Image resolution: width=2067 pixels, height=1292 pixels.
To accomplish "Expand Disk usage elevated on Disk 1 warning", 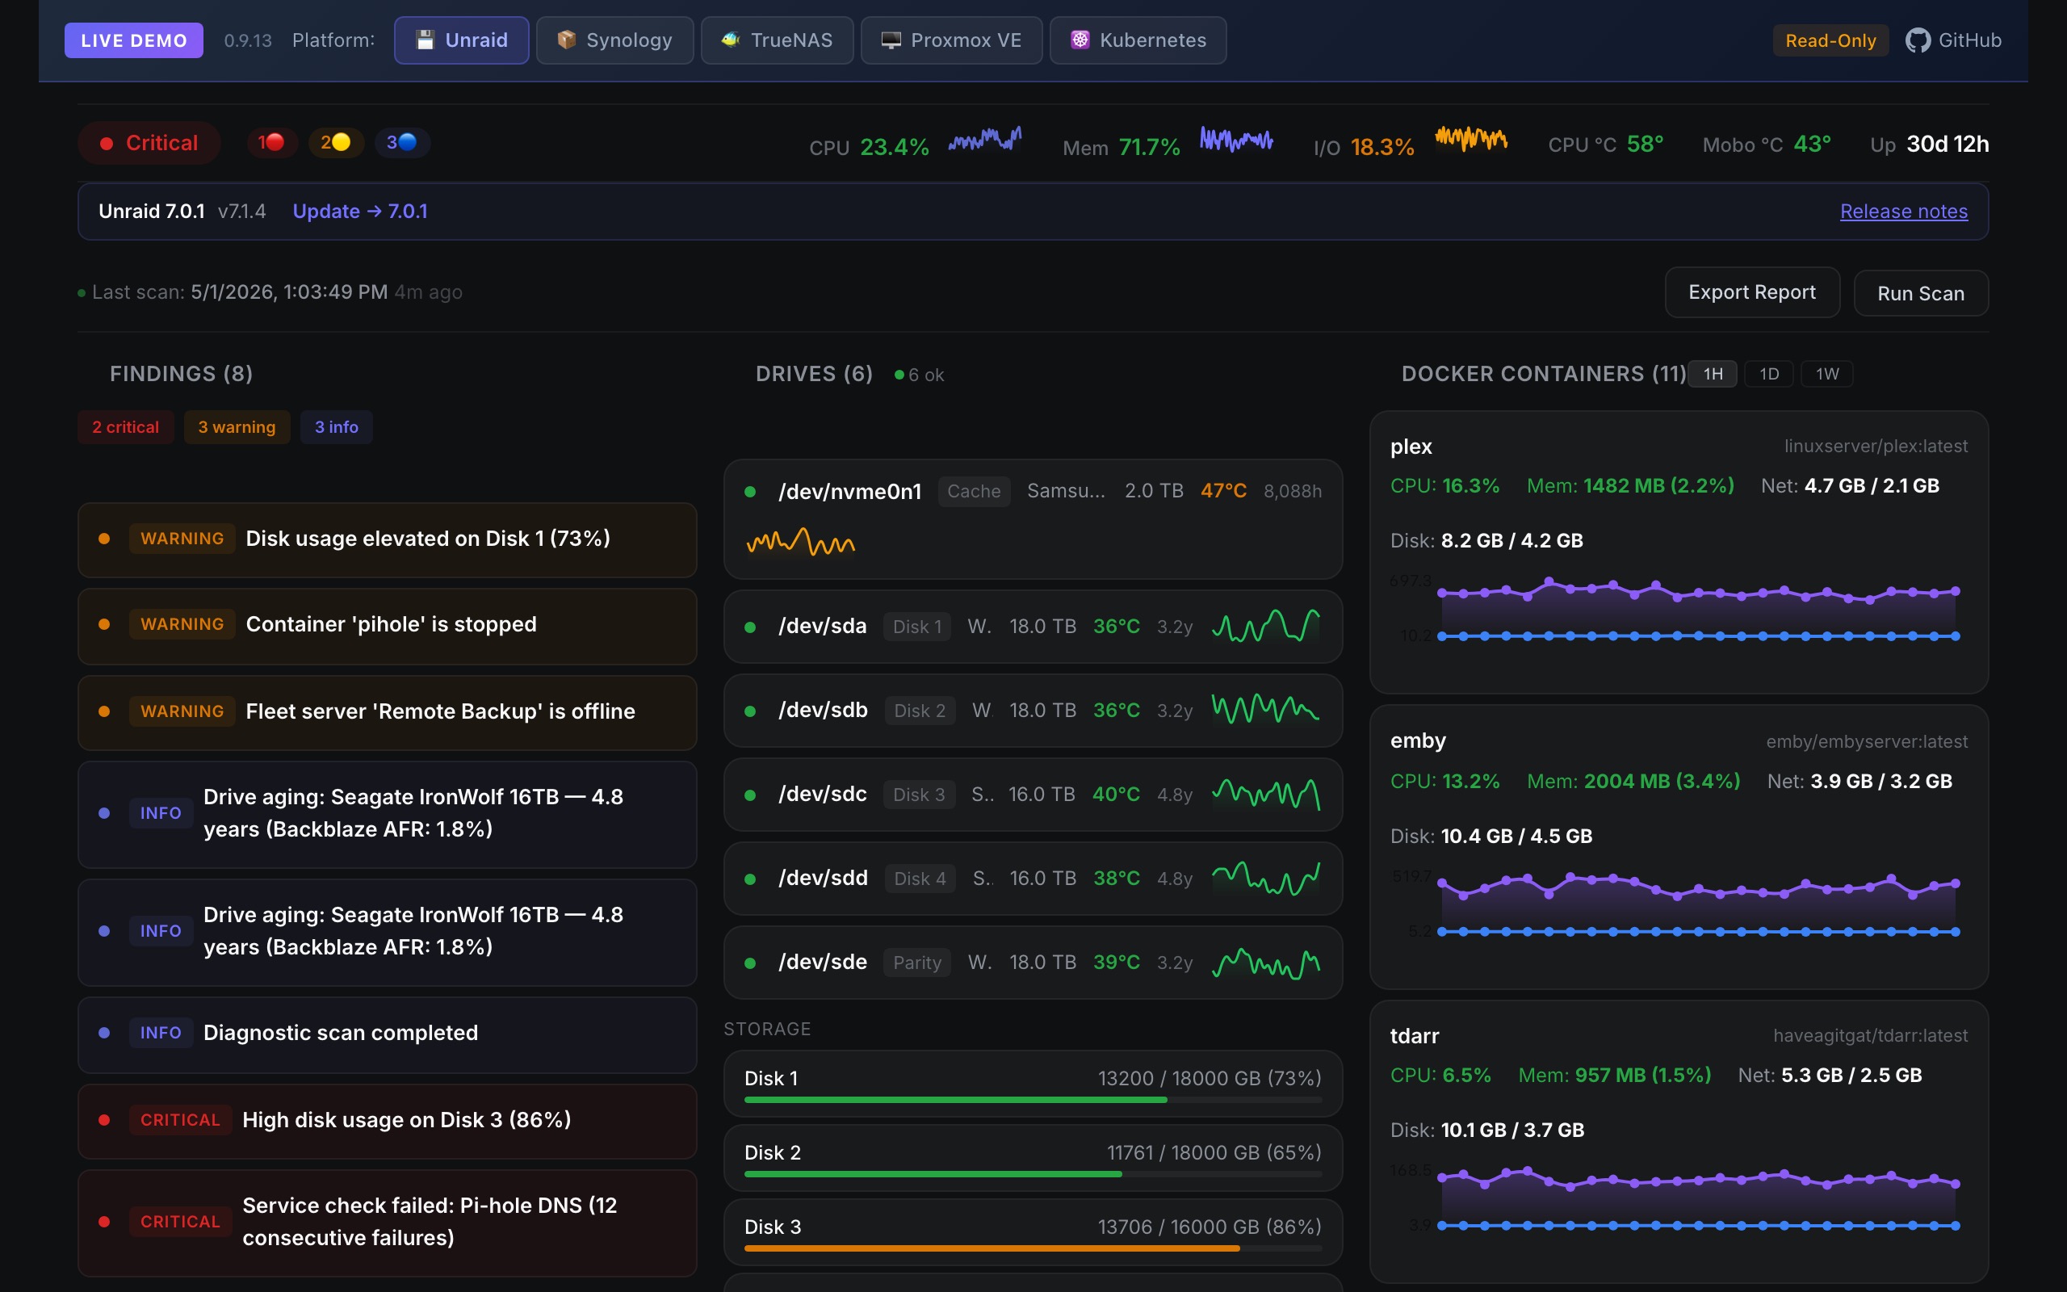I will coord(387,539).
